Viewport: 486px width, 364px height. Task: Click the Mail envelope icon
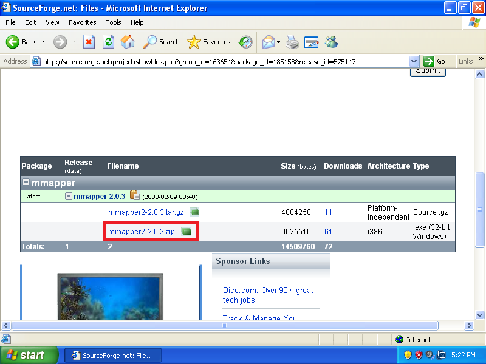(x=269, y=42)
